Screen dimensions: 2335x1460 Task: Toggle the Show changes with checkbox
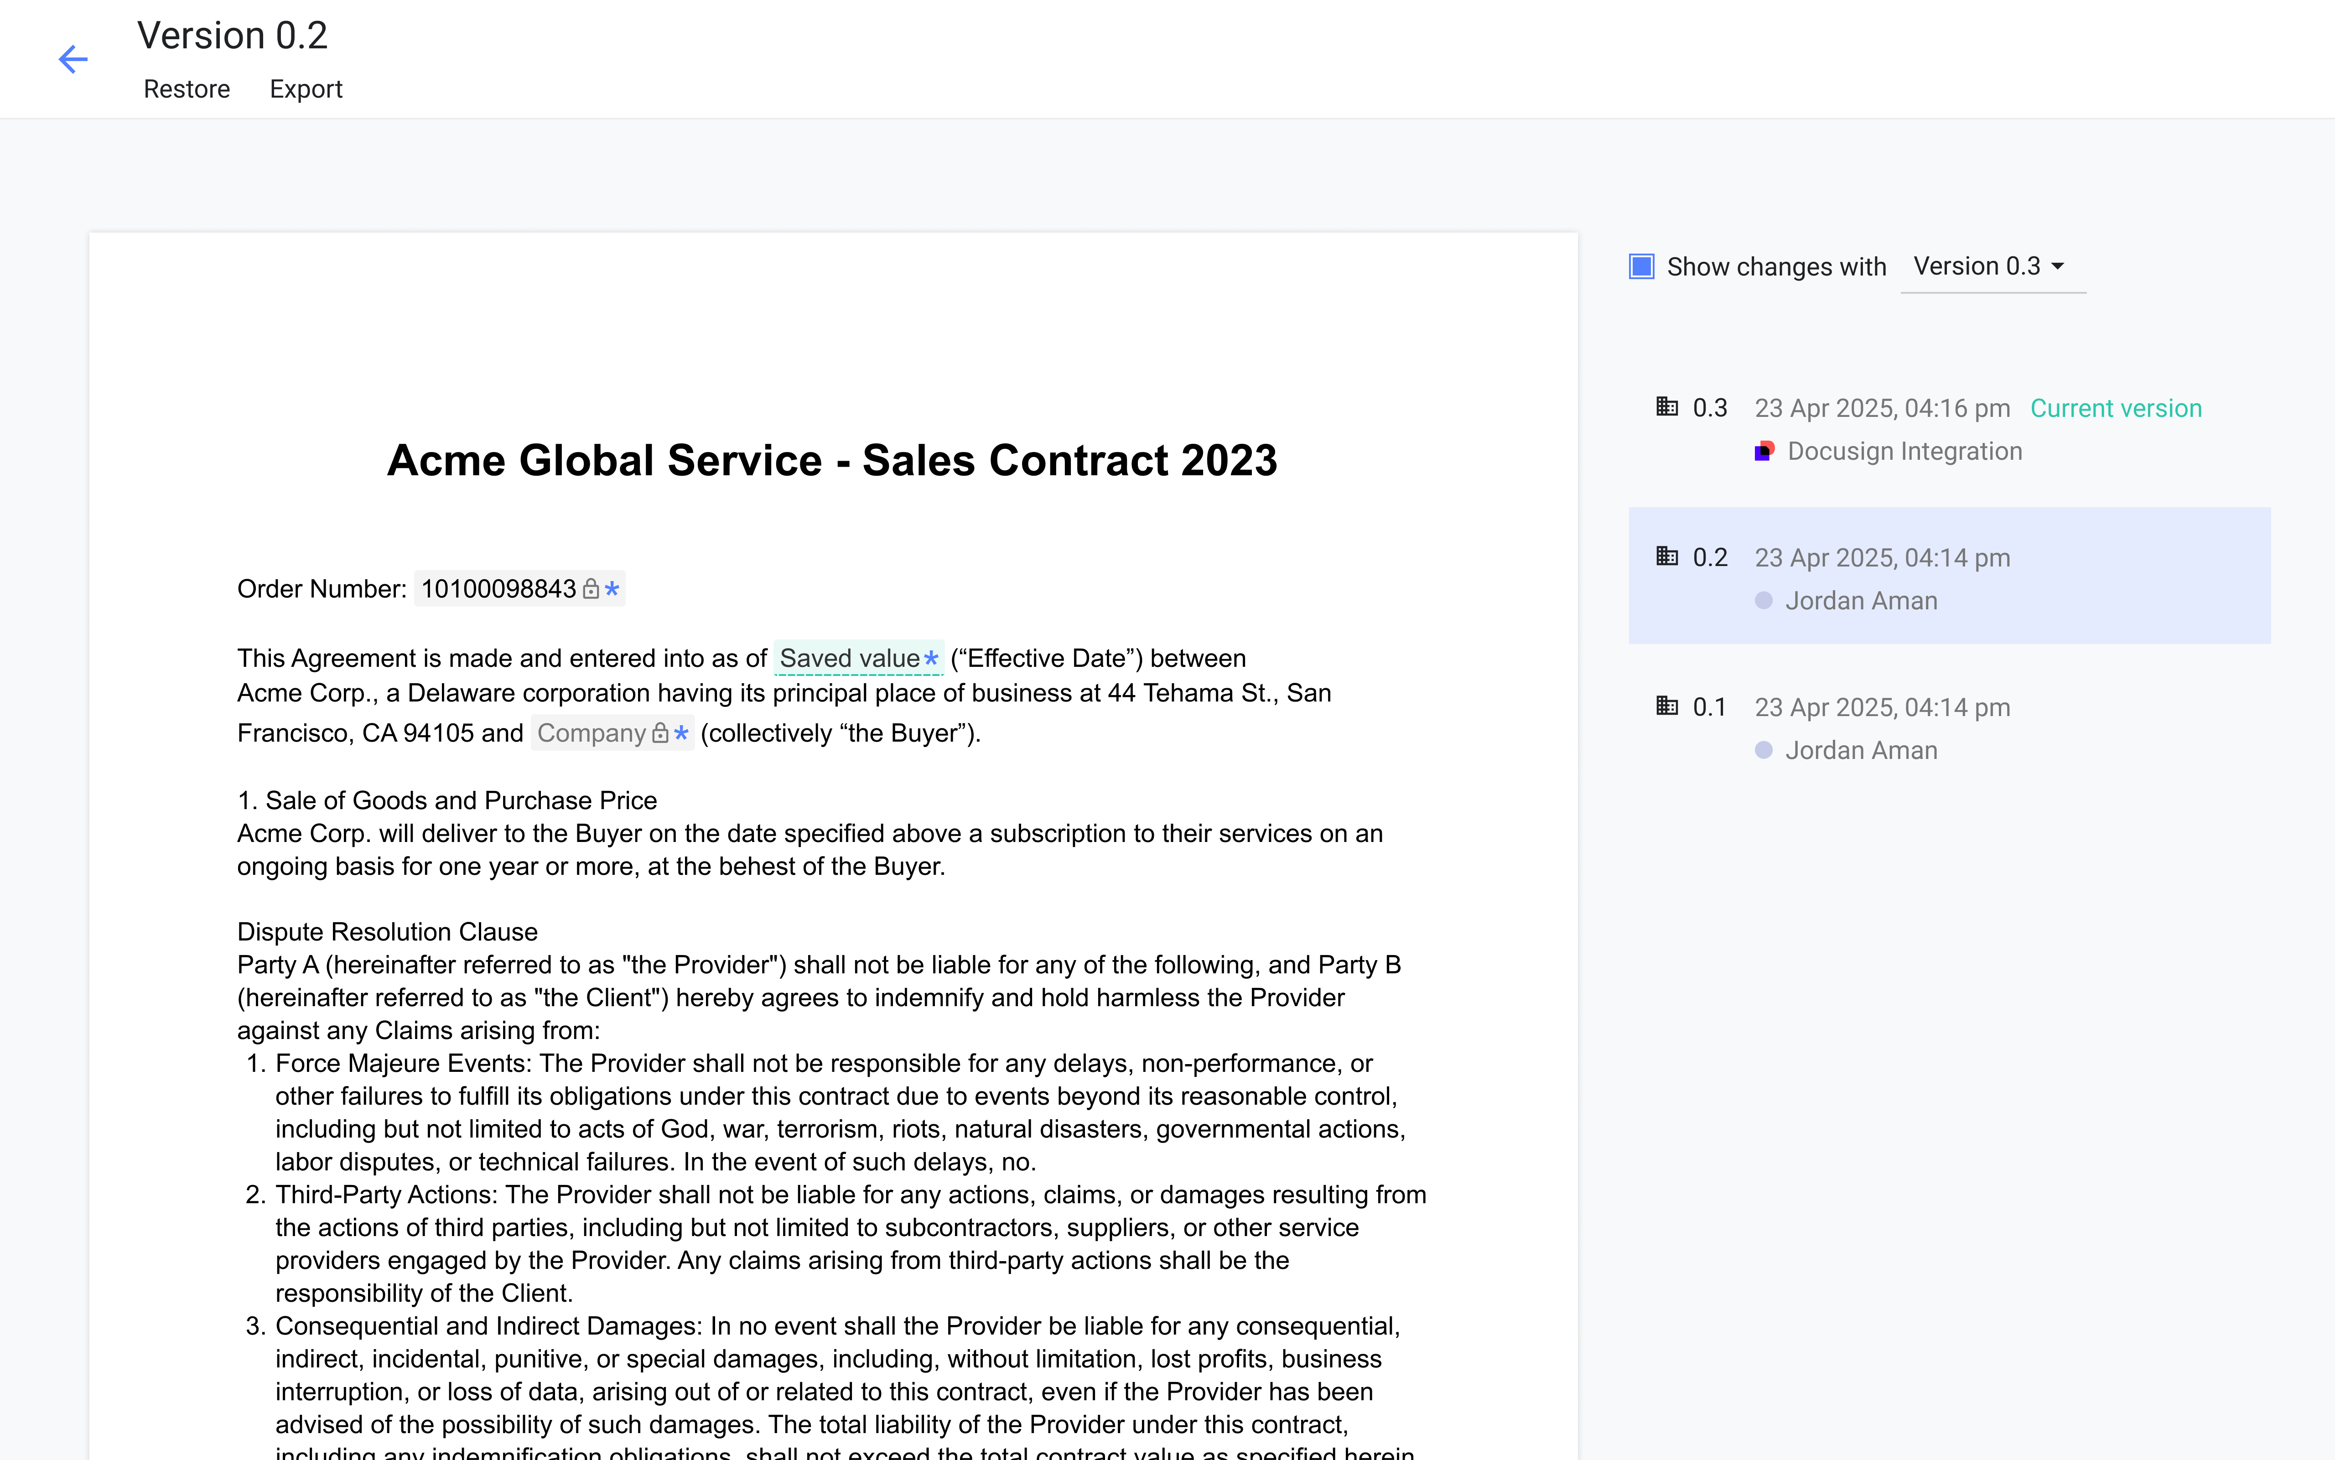(1641, 266)
